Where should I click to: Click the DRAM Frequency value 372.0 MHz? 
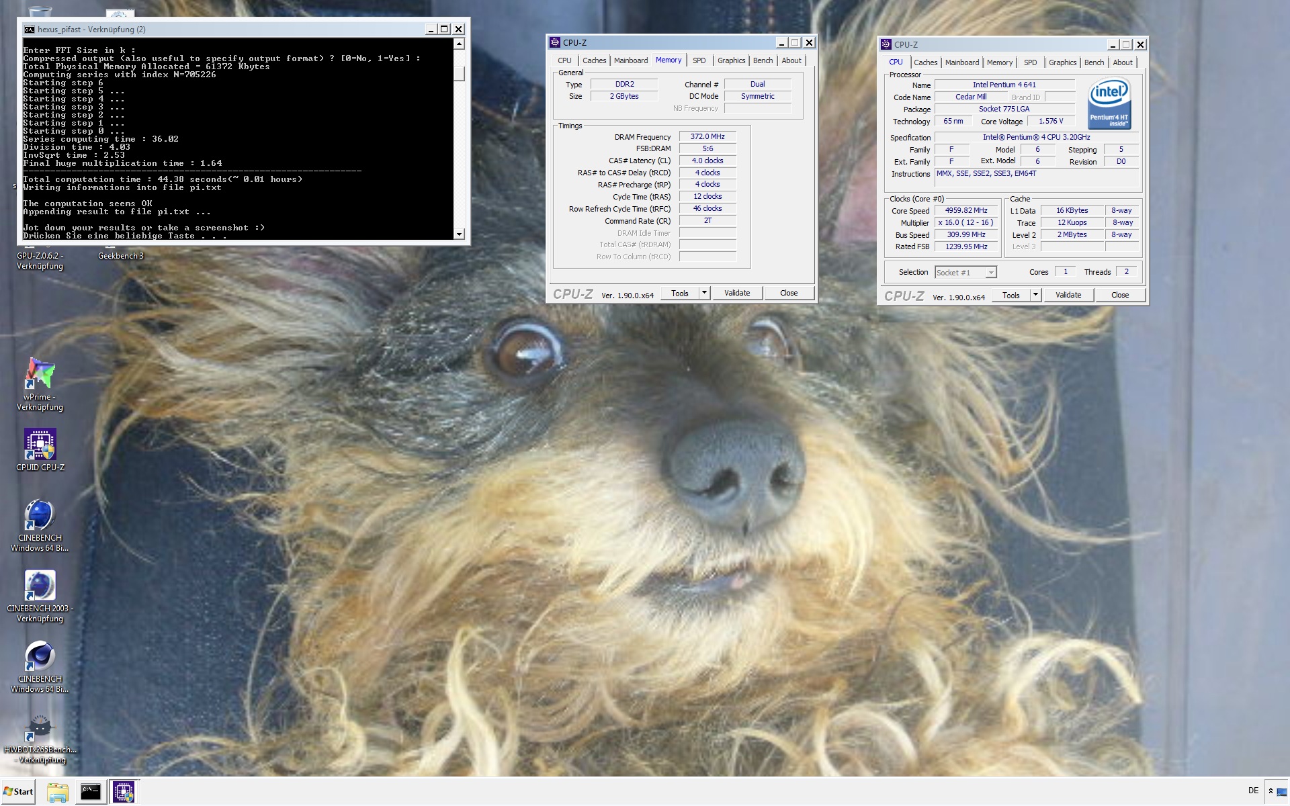click(x=707, y=136)
